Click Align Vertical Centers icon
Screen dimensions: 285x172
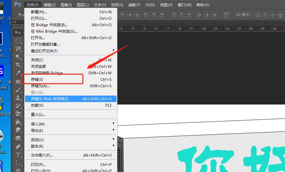click(129, 15)
